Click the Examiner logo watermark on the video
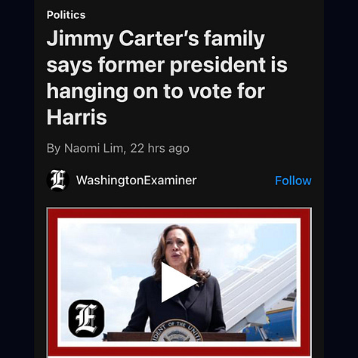Screen dimensions: 358x358 (86, 318)
